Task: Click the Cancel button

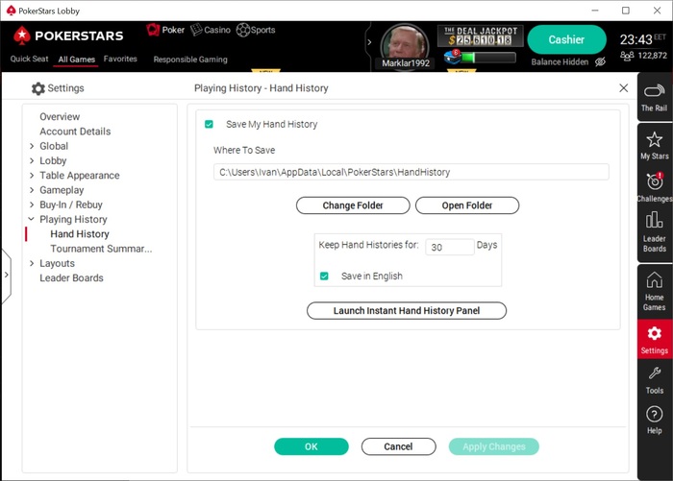Action: pos(398,446)
